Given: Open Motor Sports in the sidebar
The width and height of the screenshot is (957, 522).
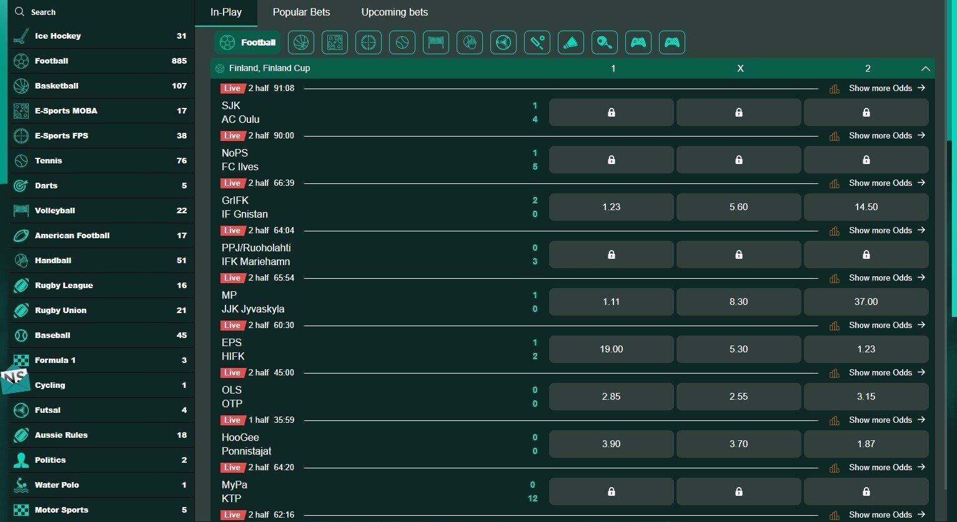Looking at the screenshot, I should pyautogui.click(x=101, y=510).
